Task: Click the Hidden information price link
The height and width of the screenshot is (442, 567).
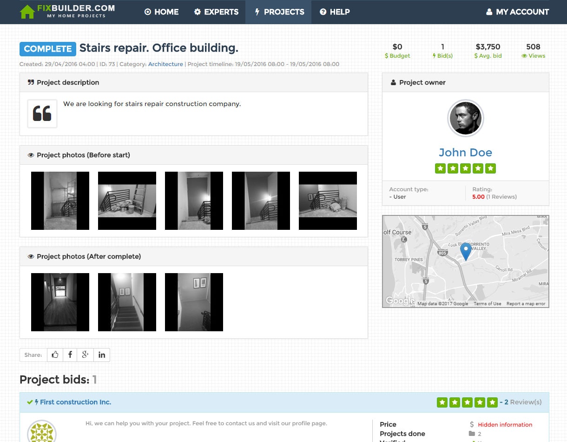Action: [x=504, y=424]
